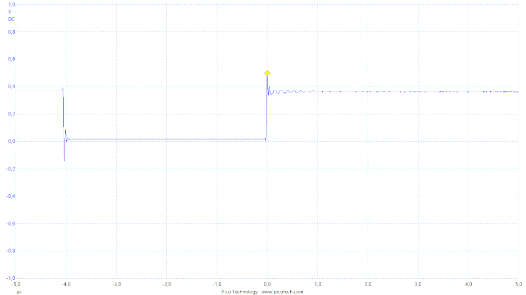Click the 1,0 time axis label

click(317, 285)
